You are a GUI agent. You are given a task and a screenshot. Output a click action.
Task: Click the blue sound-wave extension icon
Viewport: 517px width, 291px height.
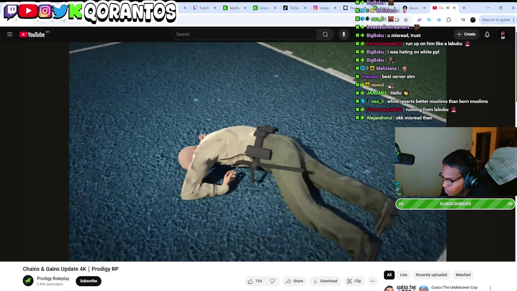(x=439, y=20)
